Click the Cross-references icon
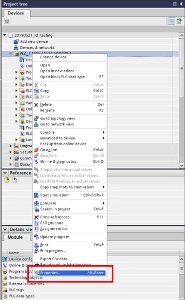 (36, 217)
